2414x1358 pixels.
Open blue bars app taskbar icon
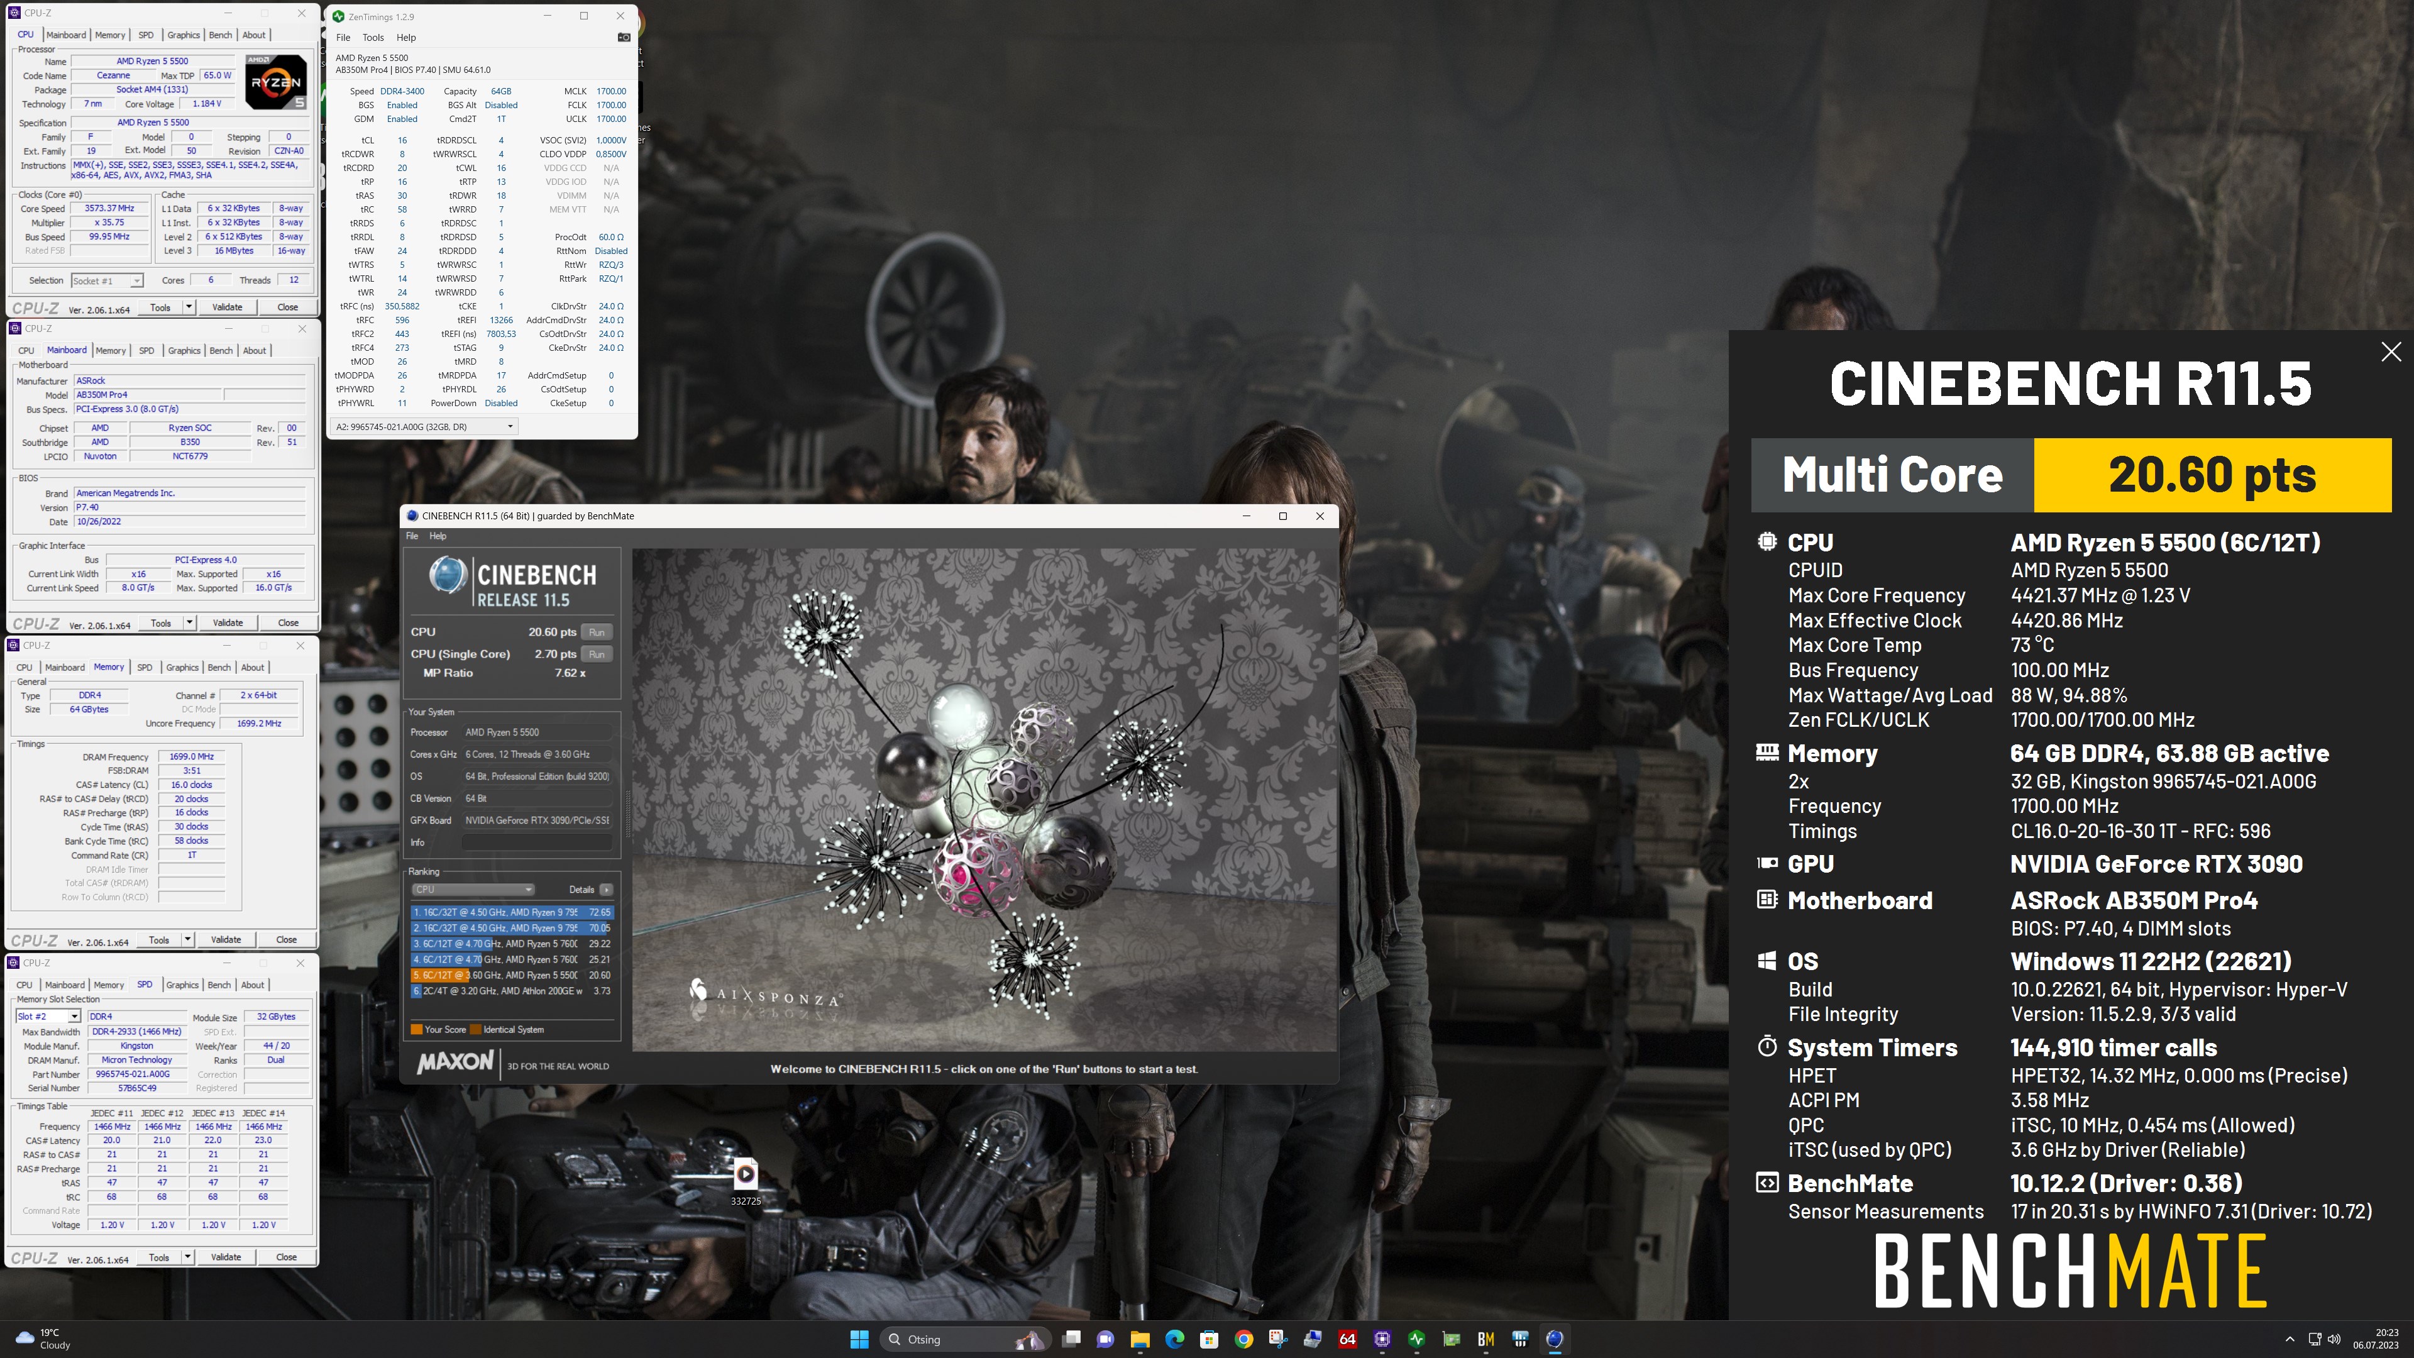click(x=1520, y=1339)
